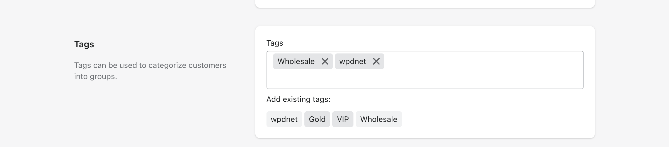
Task: Add the existing Gold tag
Action: click(317, 119)
